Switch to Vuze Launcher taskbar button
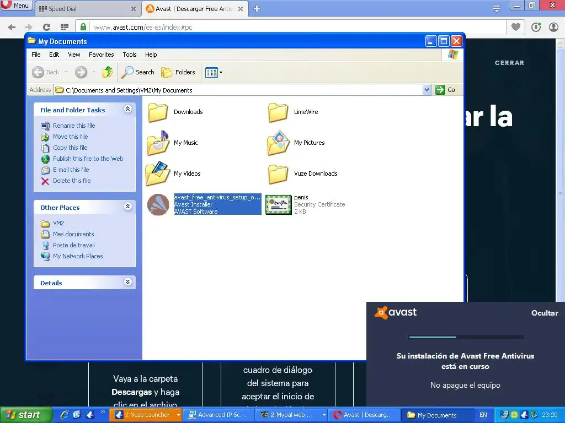The width and height of the screenshot is (565, 423). [146, 415]
